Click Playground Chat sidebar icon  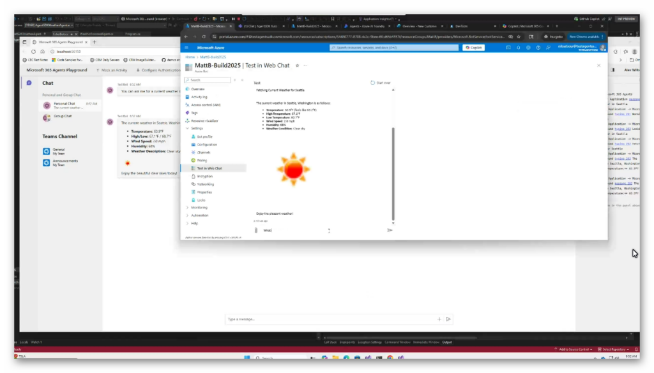29,83
